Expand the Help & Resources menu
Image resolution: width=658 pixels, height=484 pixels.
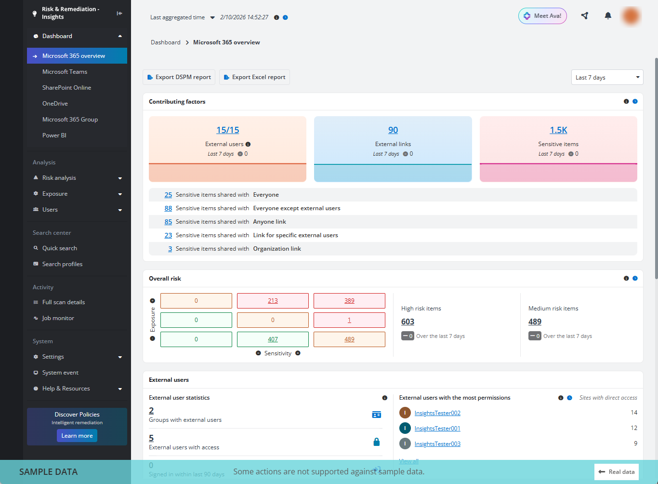[120, 389]
